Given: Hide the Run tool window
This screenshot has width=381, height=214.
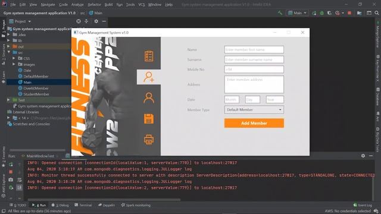Looking at the screenshot, I should coord(371,156).
